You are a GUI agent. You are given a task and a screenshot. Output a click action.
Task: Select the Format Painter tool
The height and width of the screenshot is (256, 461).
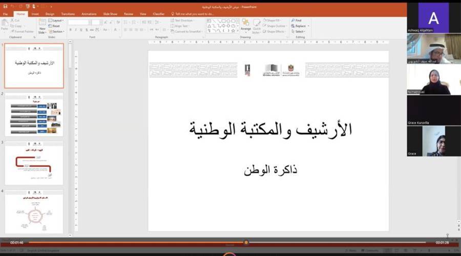pyautogui.click(x=23, y=31)
